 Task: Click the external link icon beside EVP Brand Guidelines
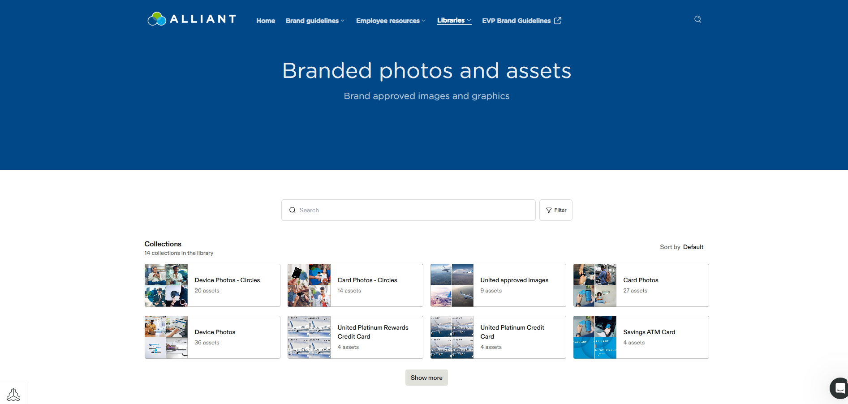click(558, 21)
